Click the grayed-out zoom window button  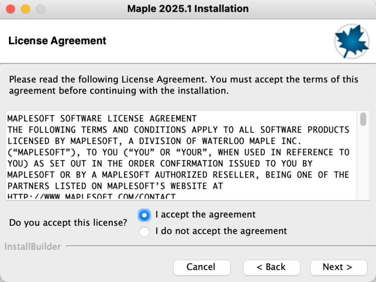point(40,9)
